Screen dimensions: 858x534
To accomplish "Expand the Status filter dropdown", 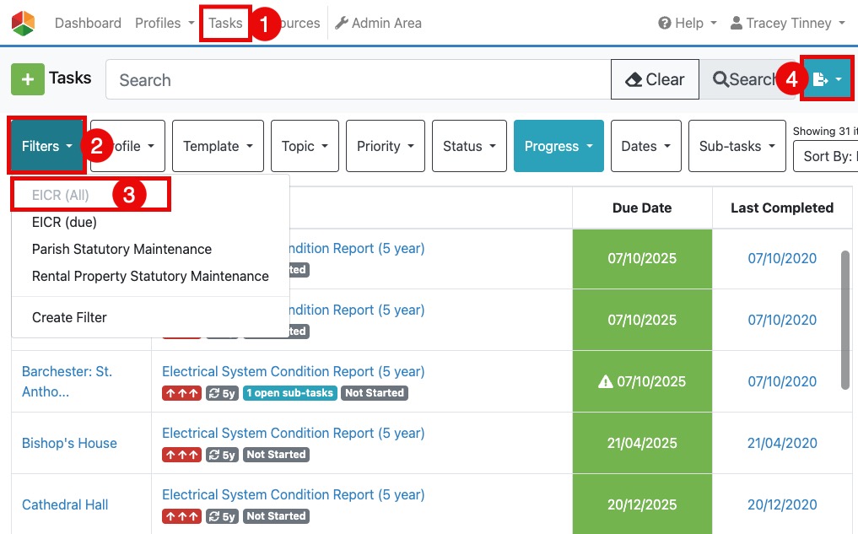I will [x=469, y=146].
